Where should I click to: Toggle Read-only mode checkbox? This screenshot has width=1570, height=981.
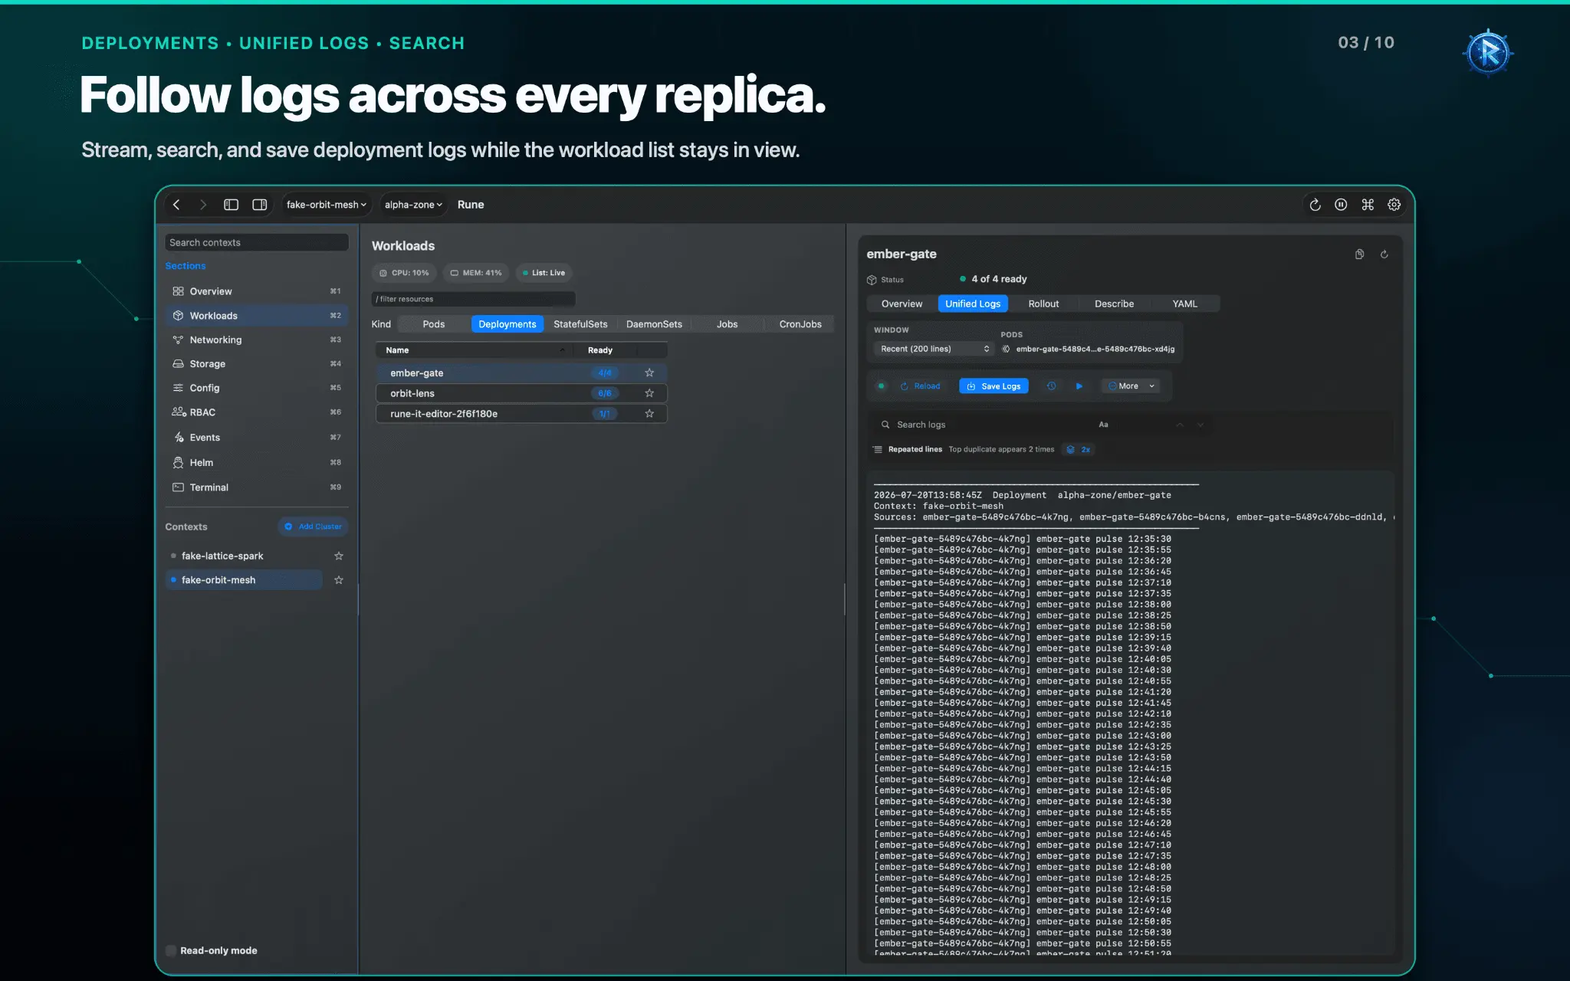(x=171, y=950)
